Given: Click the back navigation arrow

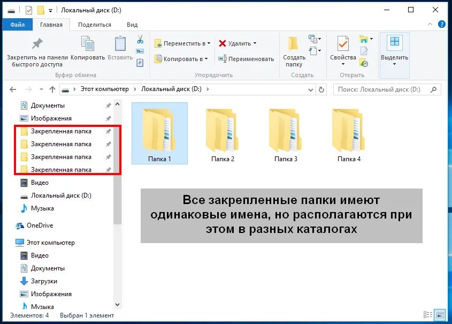Looking at the screenshot, I should tap(13, 89).
